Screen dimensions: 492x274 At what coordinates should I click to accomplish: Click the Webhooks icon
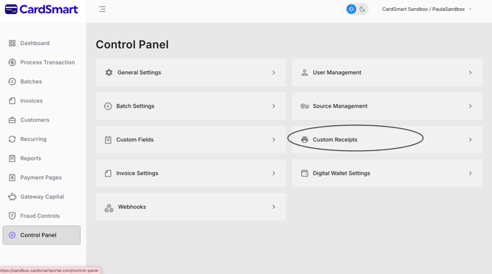coord(109,208)
